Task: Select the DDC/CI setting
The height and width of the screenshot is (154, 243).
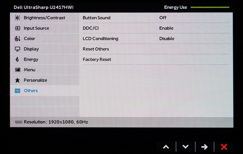Action: click(91, 28)
